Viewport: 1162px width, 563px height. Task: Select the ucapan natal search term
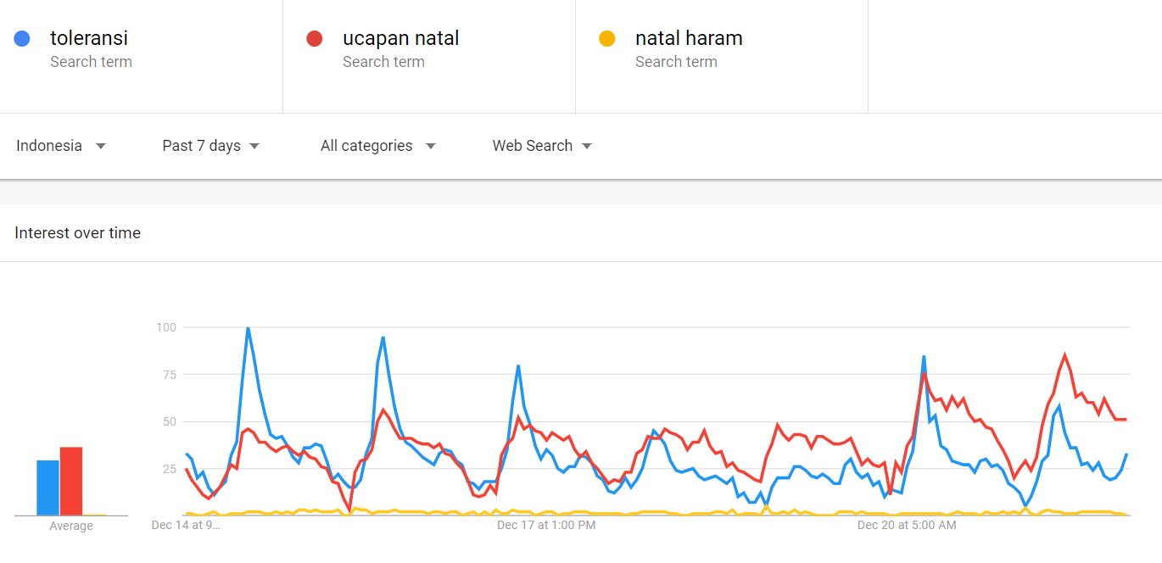(x=400, y=39)
